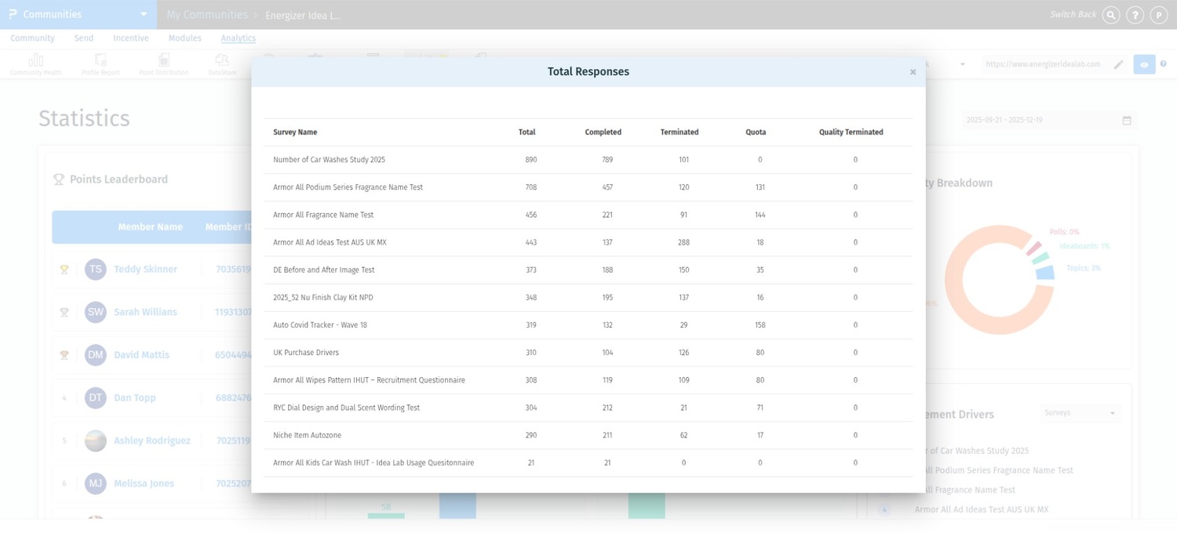
Task: Select 2025_52 Nu Finish Clay Kit NPD row
Action: pos(588,298)
